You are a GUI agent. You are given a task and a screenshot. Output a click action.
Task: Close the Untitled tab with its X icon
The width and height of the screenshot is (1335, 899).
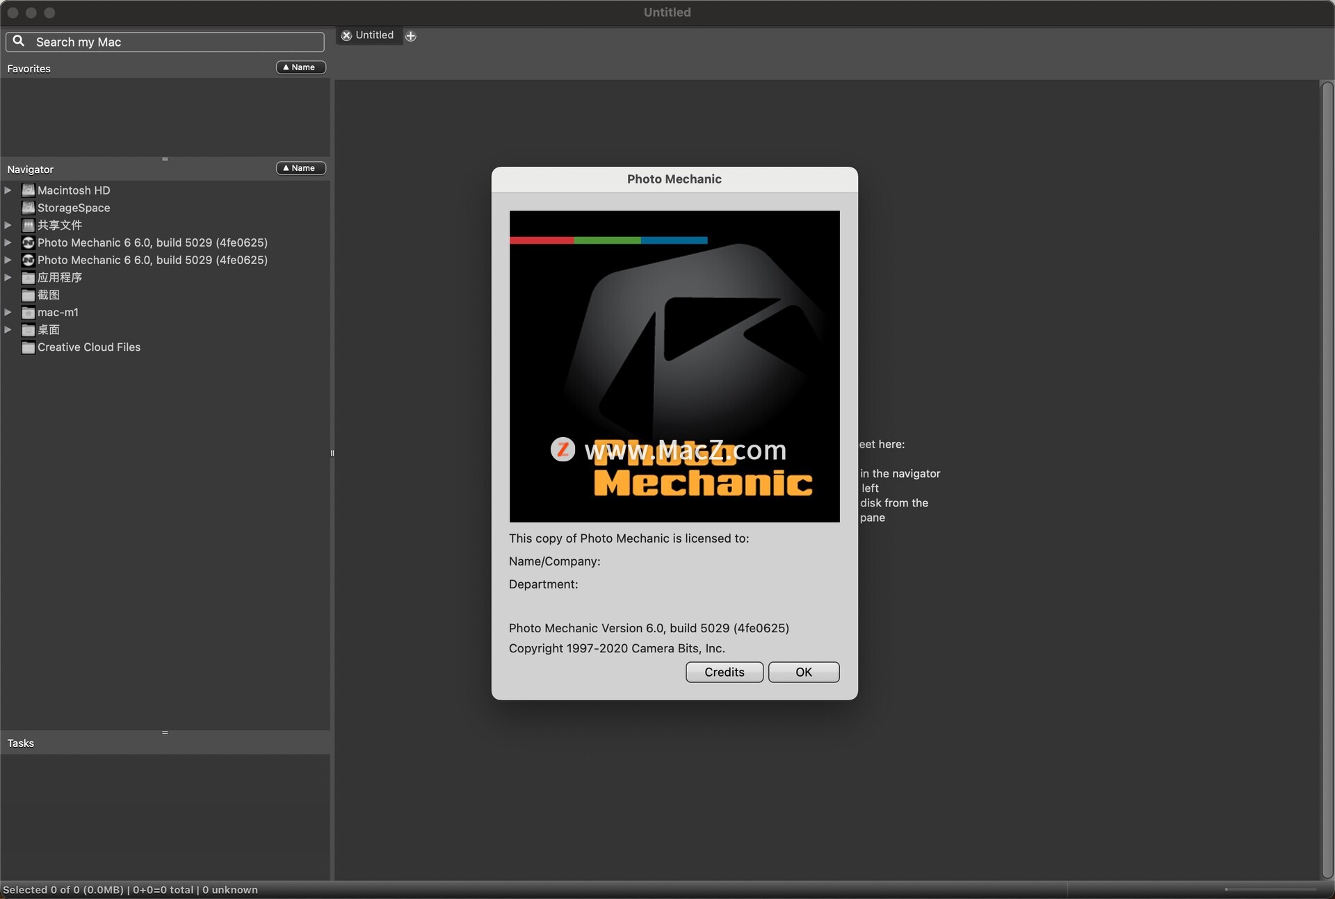click(346, 35)
